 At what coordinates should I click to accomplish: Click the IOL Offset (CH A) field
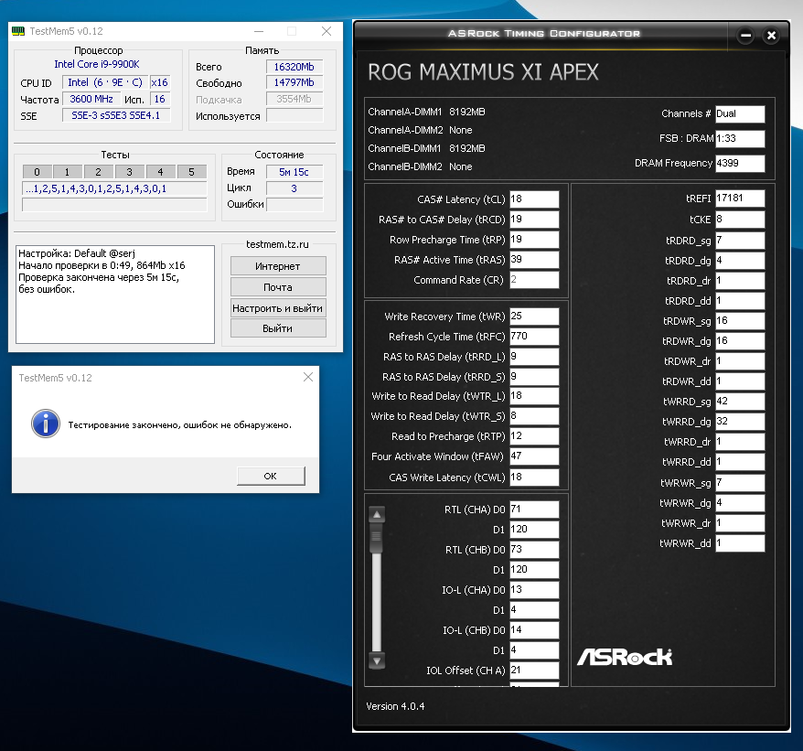click(534, 671)
